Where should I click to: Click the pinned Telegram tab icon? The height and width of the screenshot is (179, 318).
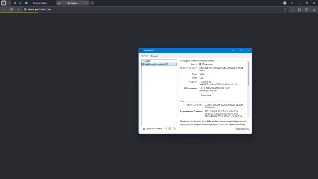click(26, 3)
